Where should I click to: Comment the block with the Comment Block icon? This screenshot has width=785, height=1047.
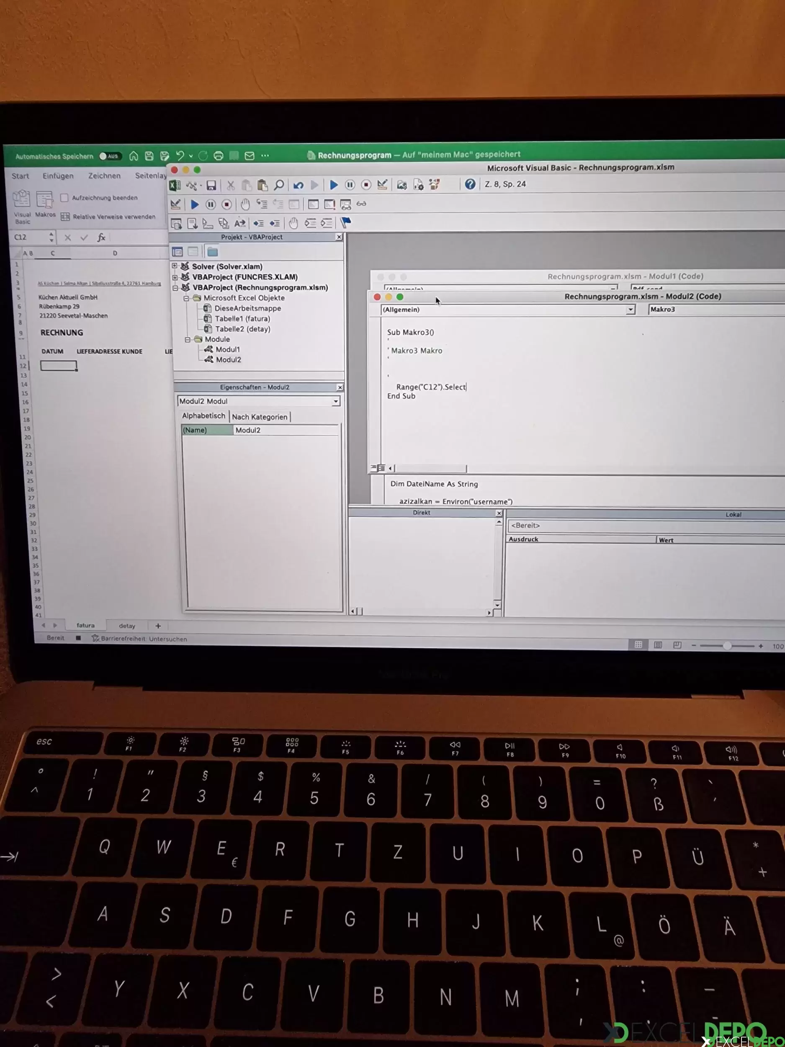click(310, 223)
